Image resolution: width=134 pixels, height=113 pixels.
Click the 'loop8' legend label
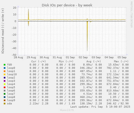coord(11,97)
